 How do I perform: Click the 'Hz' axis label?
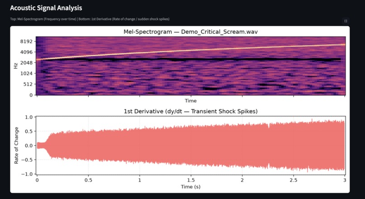16,66
